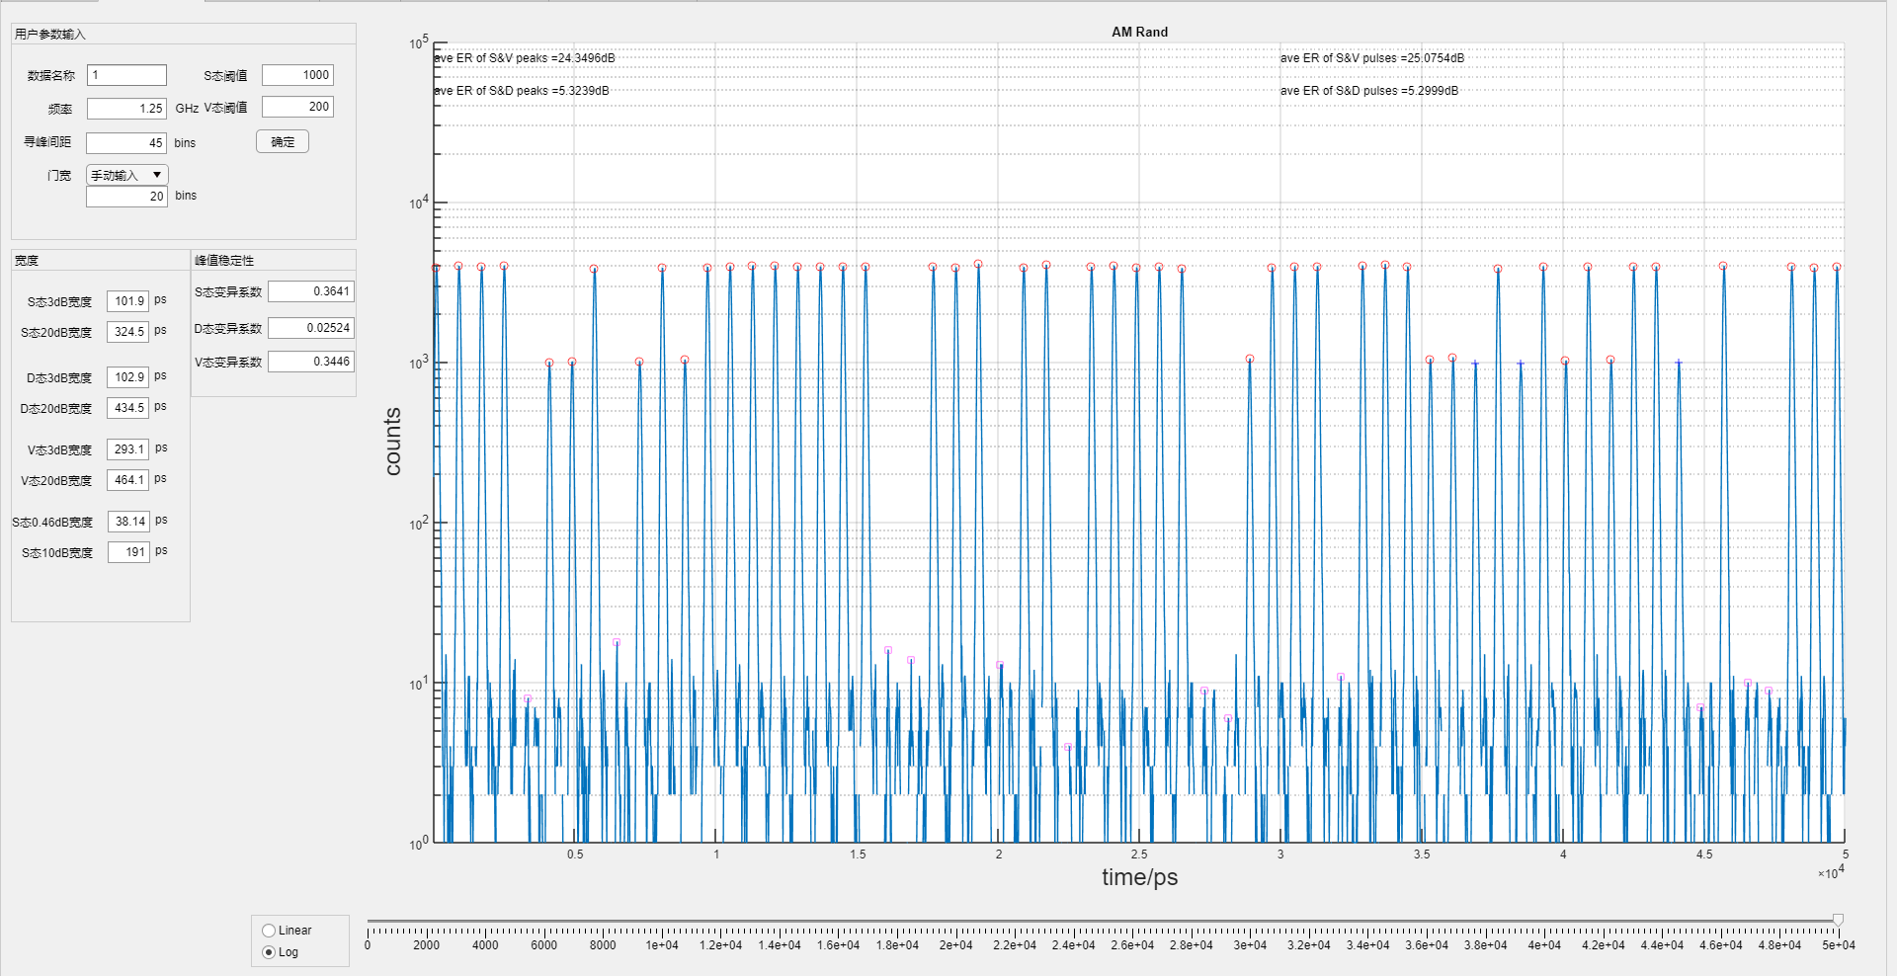Viewport: 1897px width, 976px height.
Task: Click the 'ave ER of S&V pulses' annotation
Action: (x=1372, y=58)
